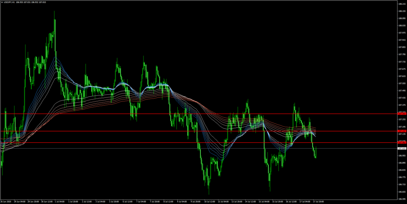The image size is (407, 204).
Task: Click the white 107.015 current price label
Action: (402, 149)
